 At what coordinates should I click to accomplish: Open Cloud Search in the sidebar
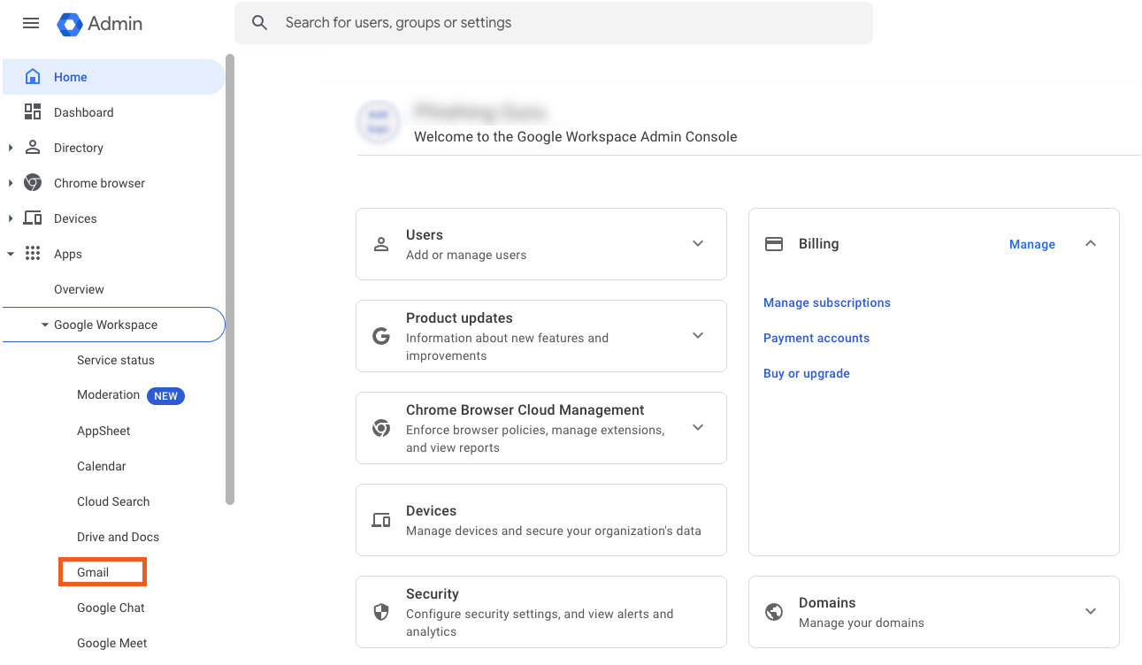[x=113, y=501]
